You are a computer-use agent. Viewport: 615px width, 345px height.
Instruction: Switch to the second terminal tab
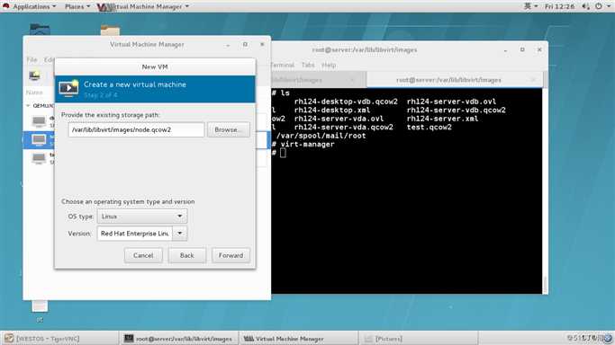455,80
